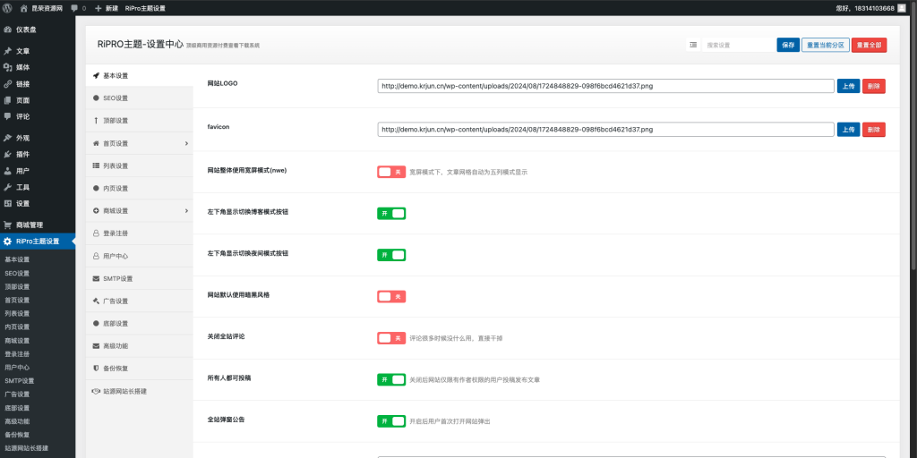The image size is (917, 458).
Task: Turn off 所有人都可投稿 switch
Action: pos(391,379)
